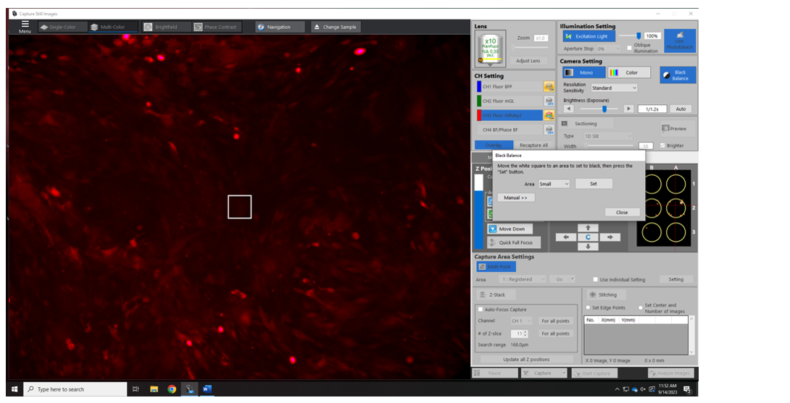Open the Area 1: Registered dropdown
Viewport: 790px width, 403px height.
point(523,279)
